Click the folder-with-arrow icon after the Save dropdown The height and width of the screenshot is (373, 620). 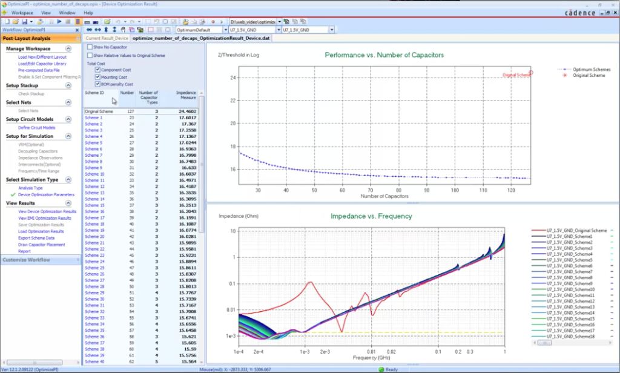click(41, 22)
